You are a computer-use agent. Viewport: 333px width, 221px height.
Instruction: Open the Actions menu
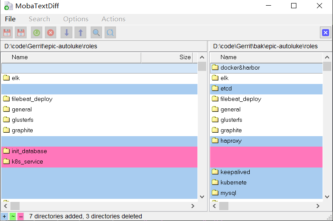click(x=114, y=19)
